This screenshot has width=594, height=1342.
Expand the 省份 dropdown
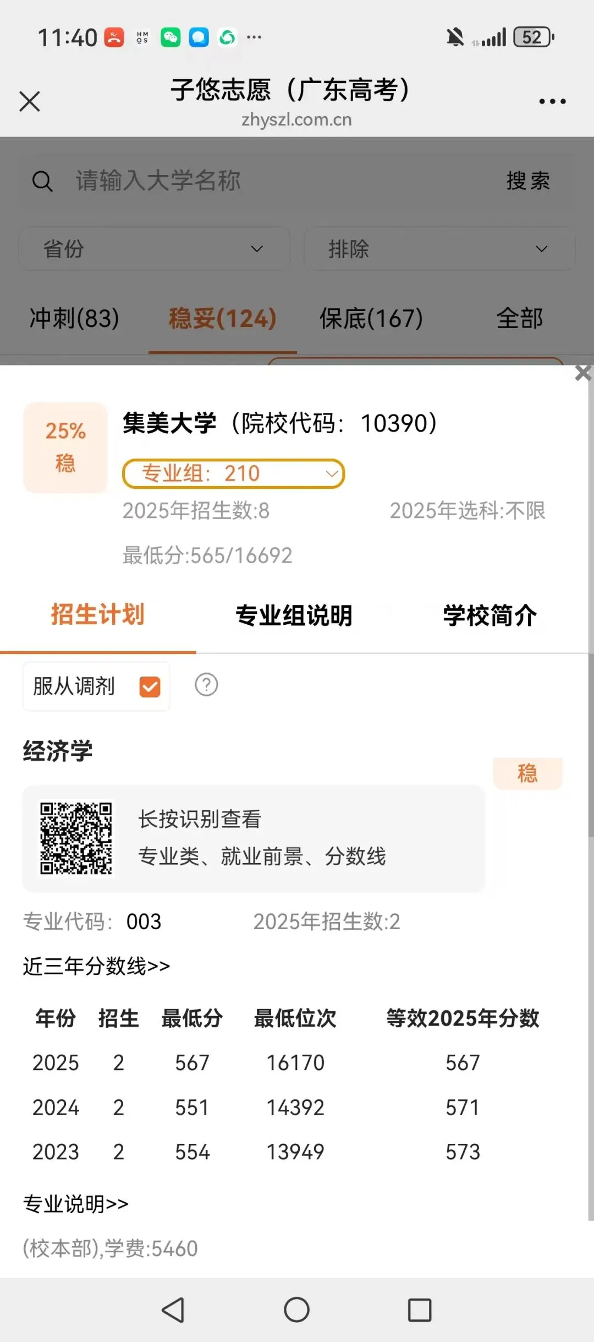(155, 249)
